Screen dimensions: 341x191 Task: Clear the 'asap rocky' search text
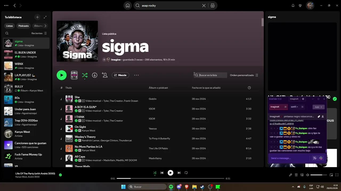204,6
